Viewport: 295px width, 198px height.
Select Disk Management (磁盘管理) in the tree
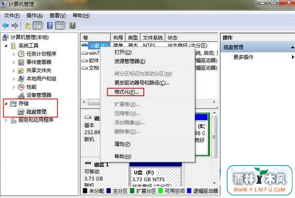(36, 112)
